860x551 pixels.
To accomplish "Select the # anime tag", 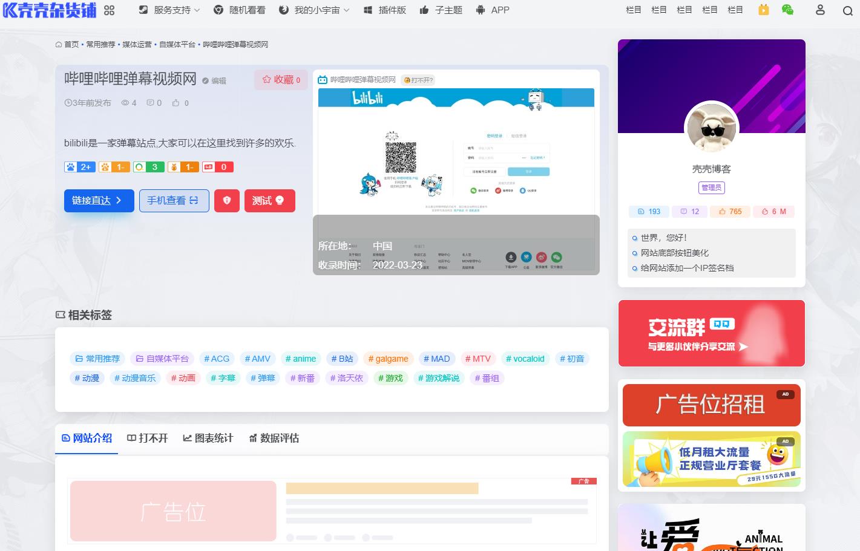I will click(301, 359).
